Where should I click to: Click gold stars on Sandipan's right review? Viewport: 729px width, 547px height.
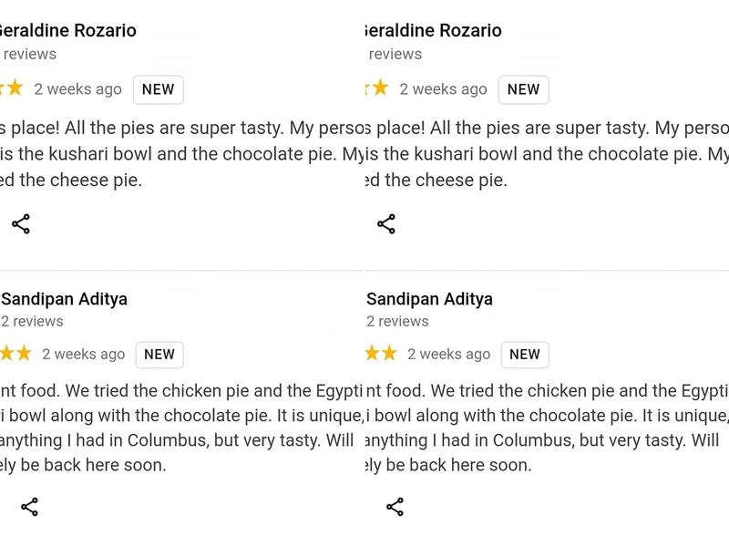pyautogui.click(x=381, y=354)
